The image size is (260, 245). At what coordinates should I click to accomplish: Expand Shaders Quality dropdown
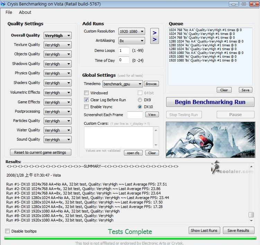(57, 83)
